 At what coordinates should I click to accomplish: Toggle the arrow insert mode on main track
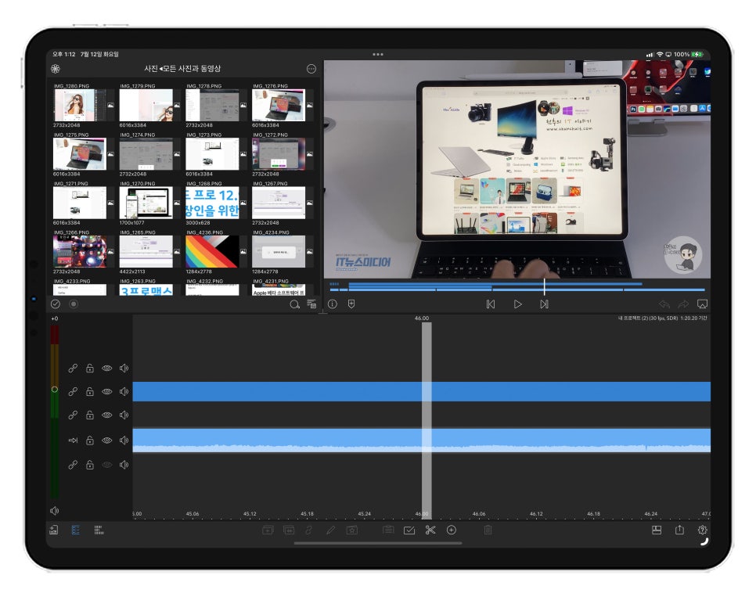73,441
